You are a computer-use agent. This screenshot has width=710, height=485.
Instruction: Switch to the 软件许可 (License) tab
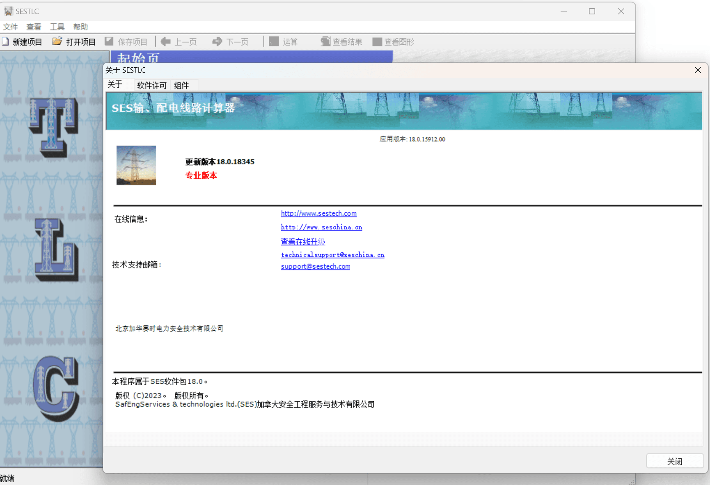point(151,85)
